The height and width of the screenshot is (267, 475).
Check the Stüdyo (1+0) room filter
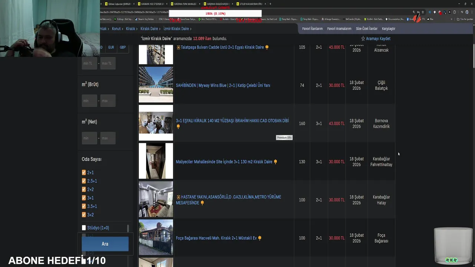[84, 228]
